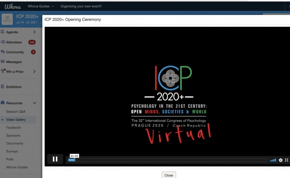The width and height of the screenshot is (290, 178).
Task: Open the sidebar Whova Guides resource item
Action: [x=17, y=167]
